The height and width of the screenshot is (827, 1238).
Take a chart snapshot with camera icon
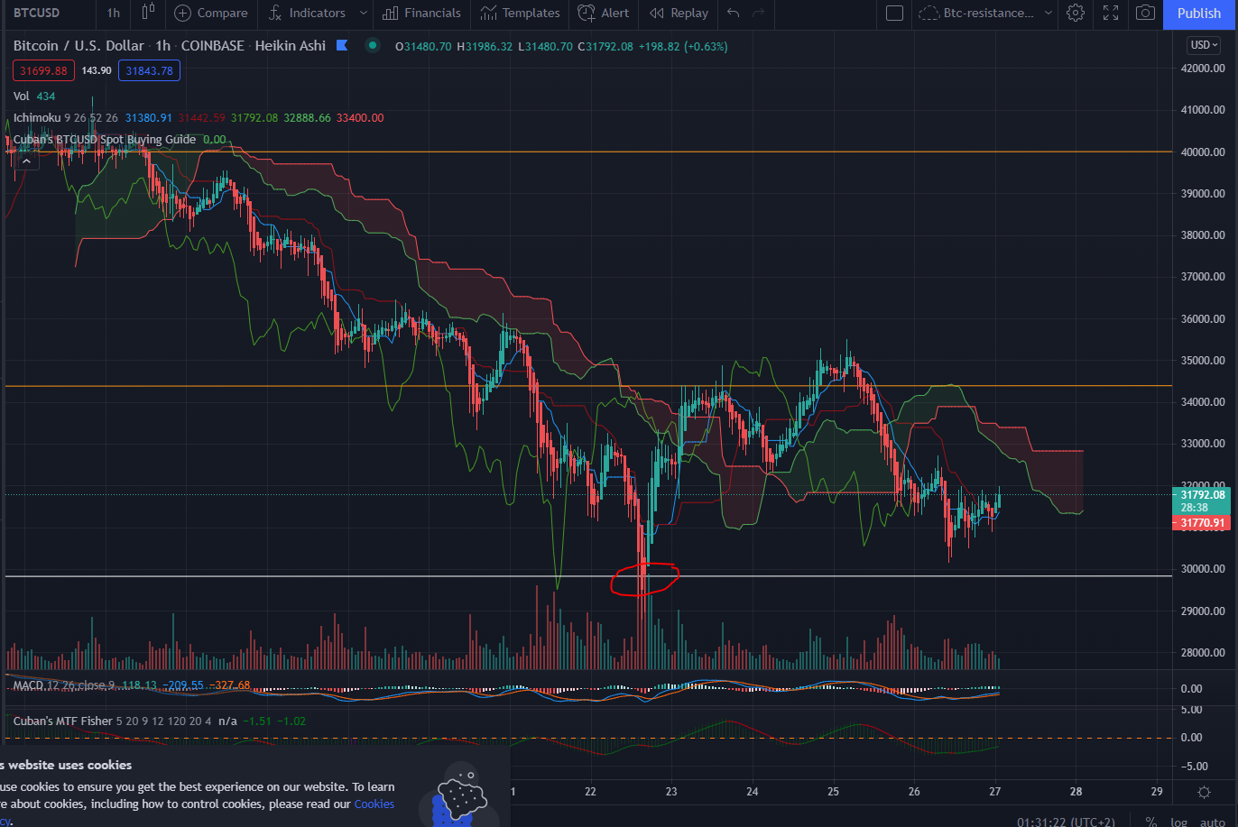click(1145, 13)
